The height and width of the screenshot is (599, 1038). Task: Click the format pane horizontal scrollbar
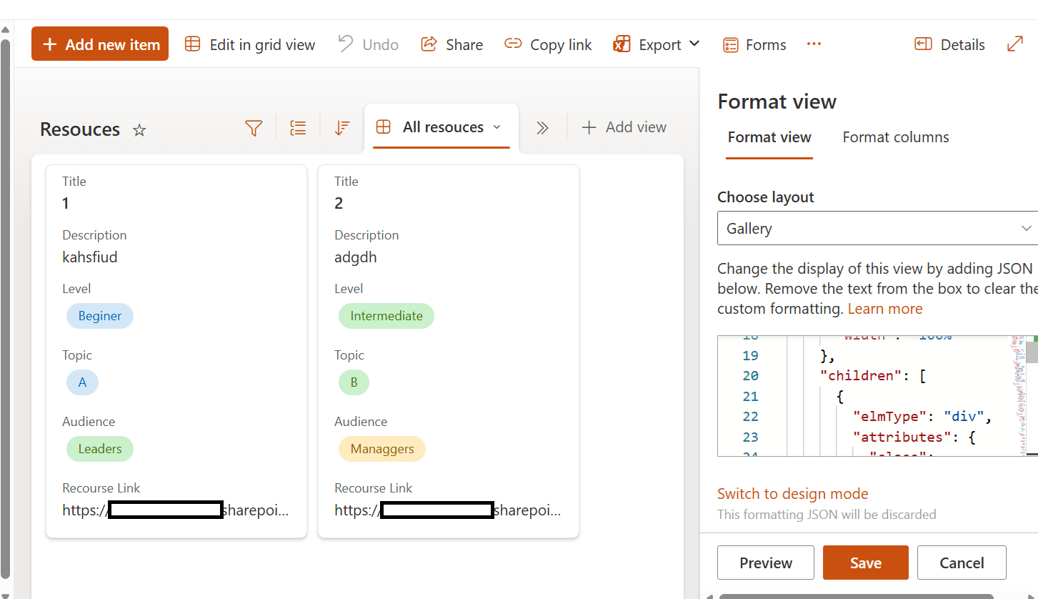856,596
